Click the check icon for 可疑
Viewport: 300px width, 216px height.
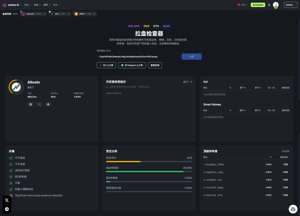[x=11, y=183]
